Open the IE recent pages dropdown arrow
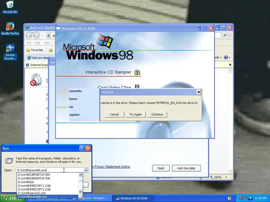270x202 pixels. (42, 36)
